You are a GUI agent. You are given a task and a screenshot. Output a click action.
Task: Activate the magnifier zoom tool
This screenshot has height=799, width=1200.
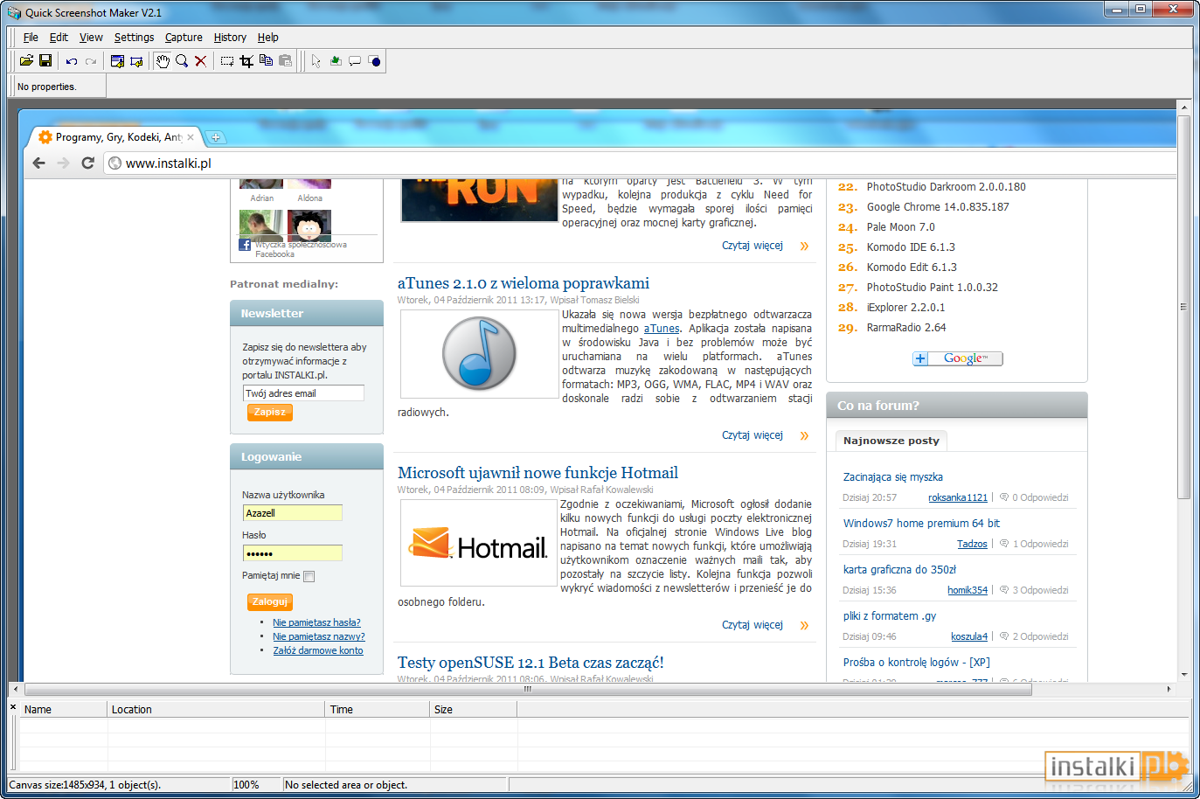(182, 61)
